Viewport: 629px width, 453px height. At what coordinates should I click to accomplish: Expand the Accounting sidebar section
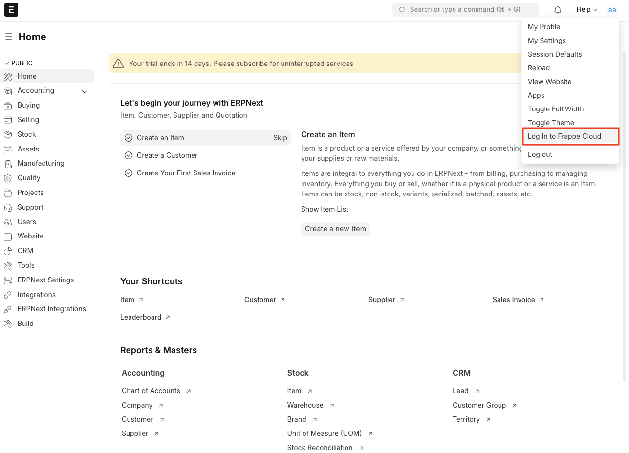(x=85, y=91)
